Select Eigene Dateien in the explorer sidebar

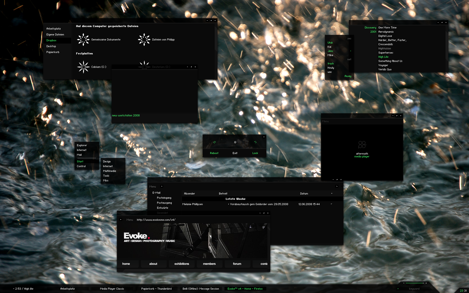(55, 35)
